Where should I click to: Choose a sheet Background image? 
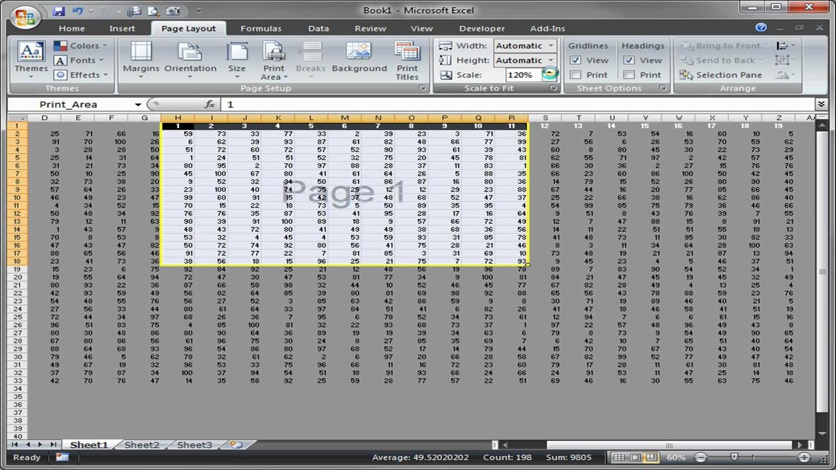click(360, 59)
